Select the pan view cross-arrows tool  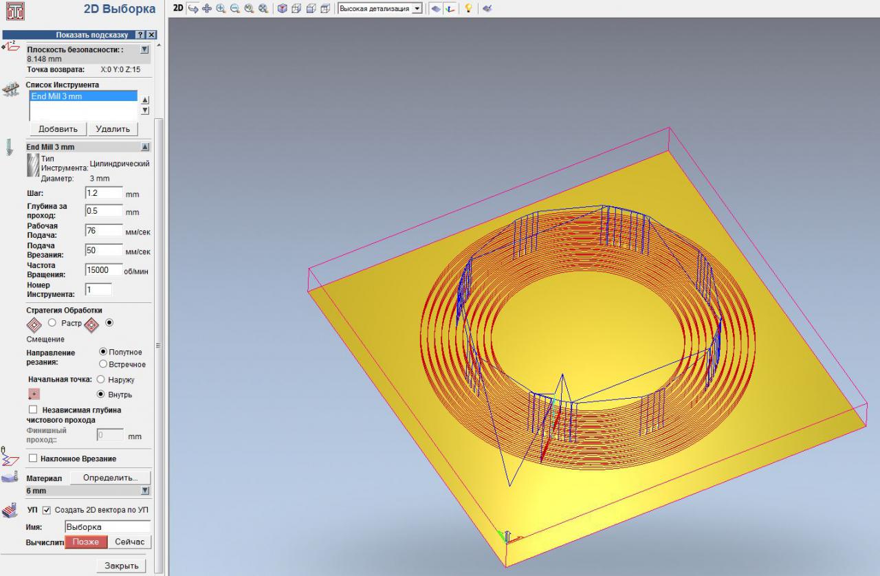click(207, 8)
